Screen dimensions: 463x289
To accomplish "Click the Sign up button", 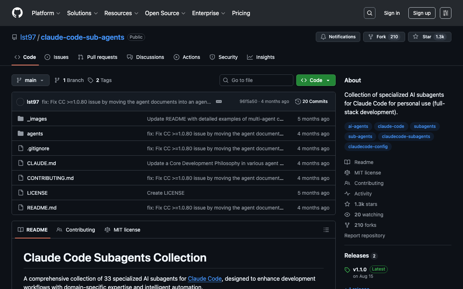I will [x=422, y=13].
